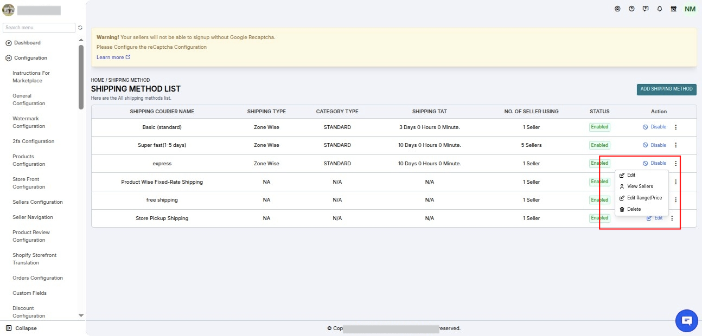Image resolution: width=702 pixels, height=336 pixels.
Task: Open the NM profile avatar
Action: pos(690,9)
